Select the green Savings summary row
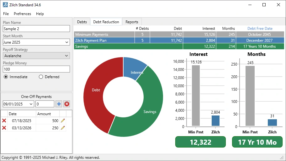 [x=179, y=46]
